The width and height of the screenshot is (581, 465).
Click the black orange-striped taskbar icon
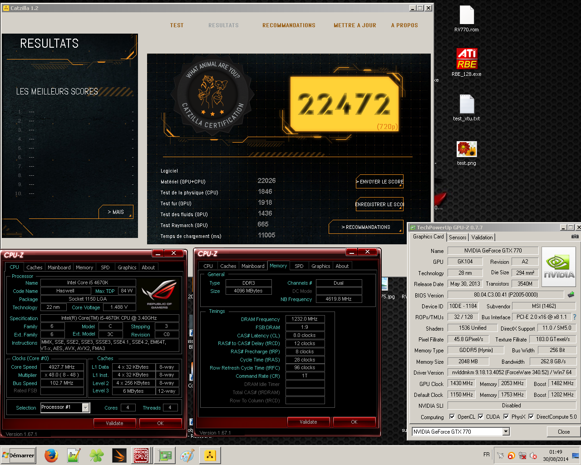pyautogui.click(x=119, y=455)
